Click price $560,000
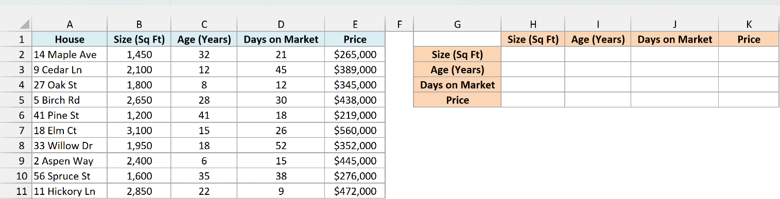The height and width of the screenshot is (199, 780). click(355, 131)
